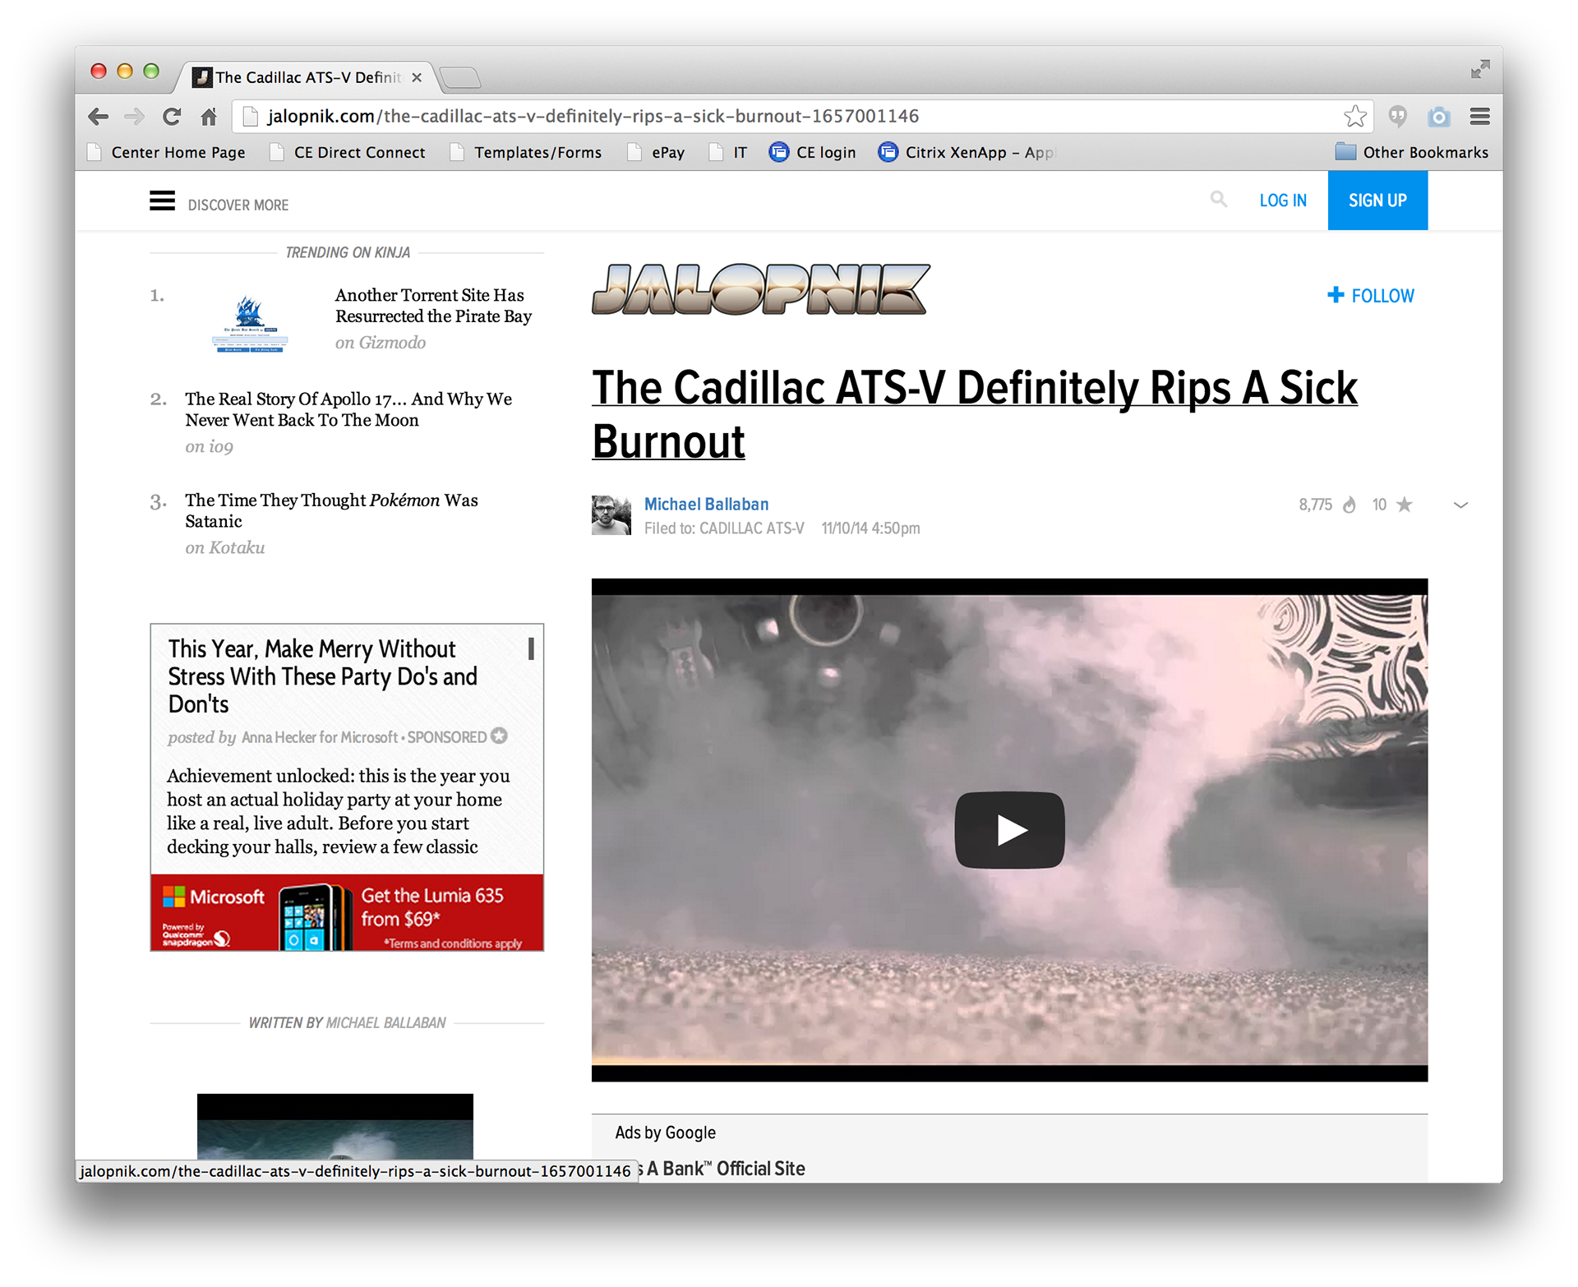Viewport: 1578px width, 1287px height.
Task: Open the Pokémon Was Satanic story
Action: coord(331,510)
